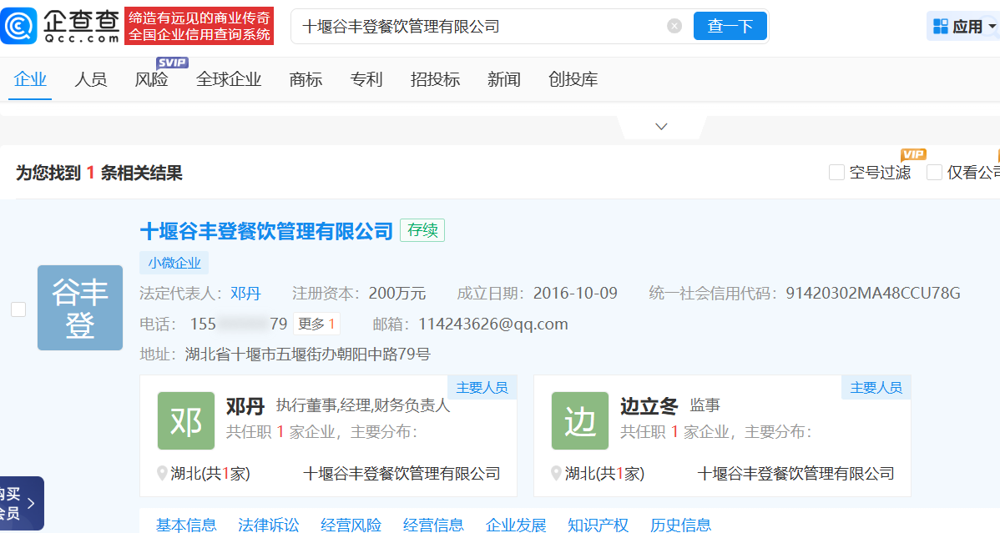Screen dimensions: 1000x533
Task: Open the 经营信息 section link
Action: click(x=433, y=525)
